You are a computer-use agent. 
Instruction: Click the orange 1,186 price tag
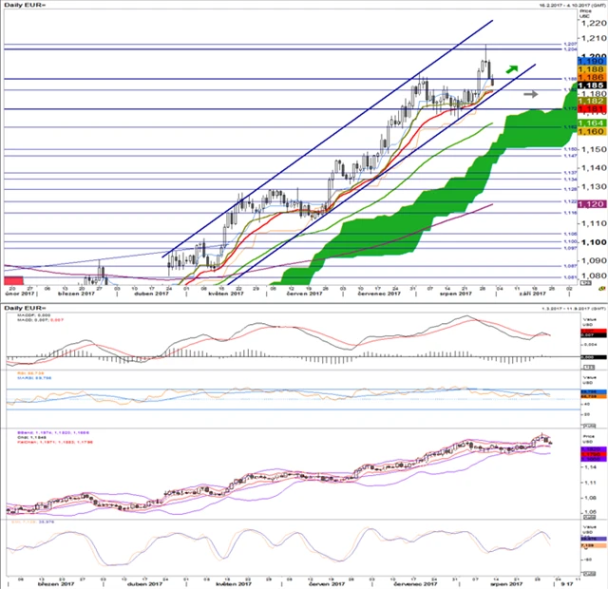[x=592, y=77]
